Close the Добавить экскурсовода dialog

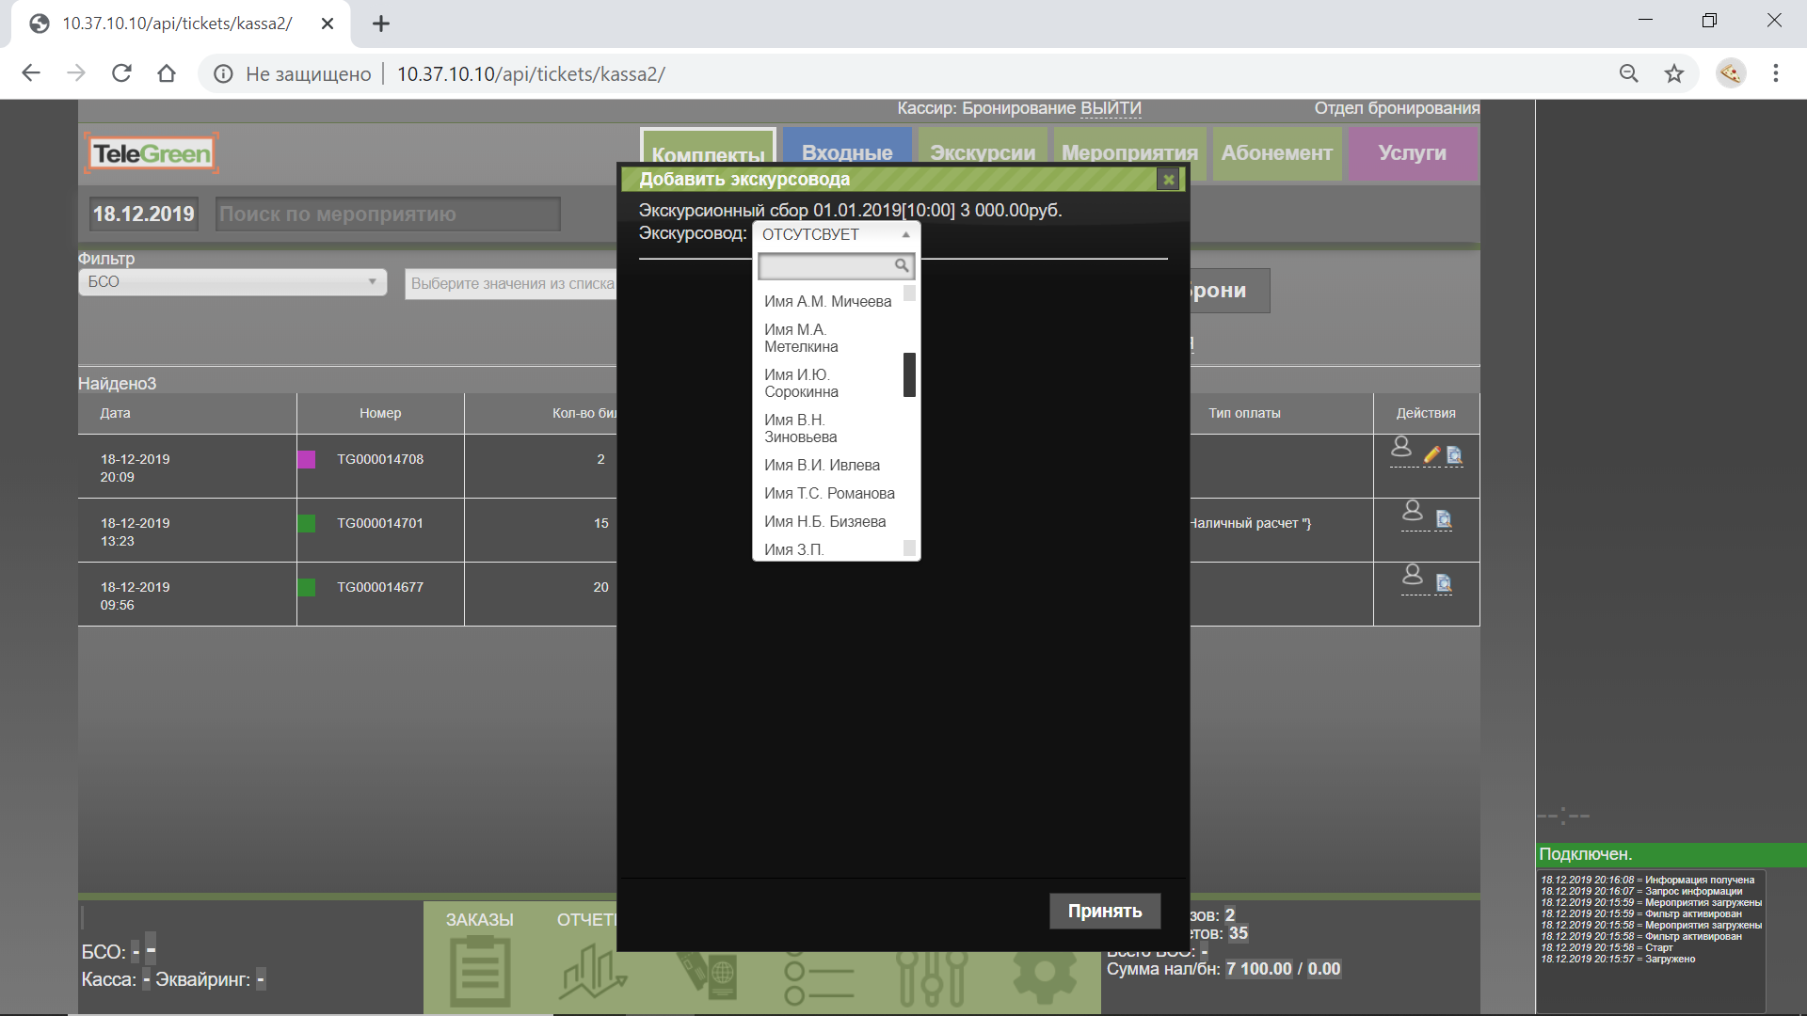click(x=1168, y=179)
